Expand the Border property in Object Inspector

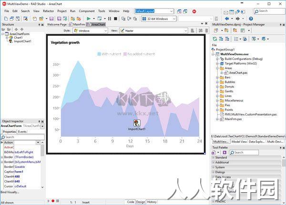tap(2, 157)
